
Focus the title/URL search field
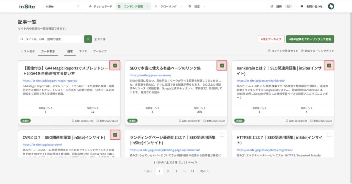[x=51, y=39]
